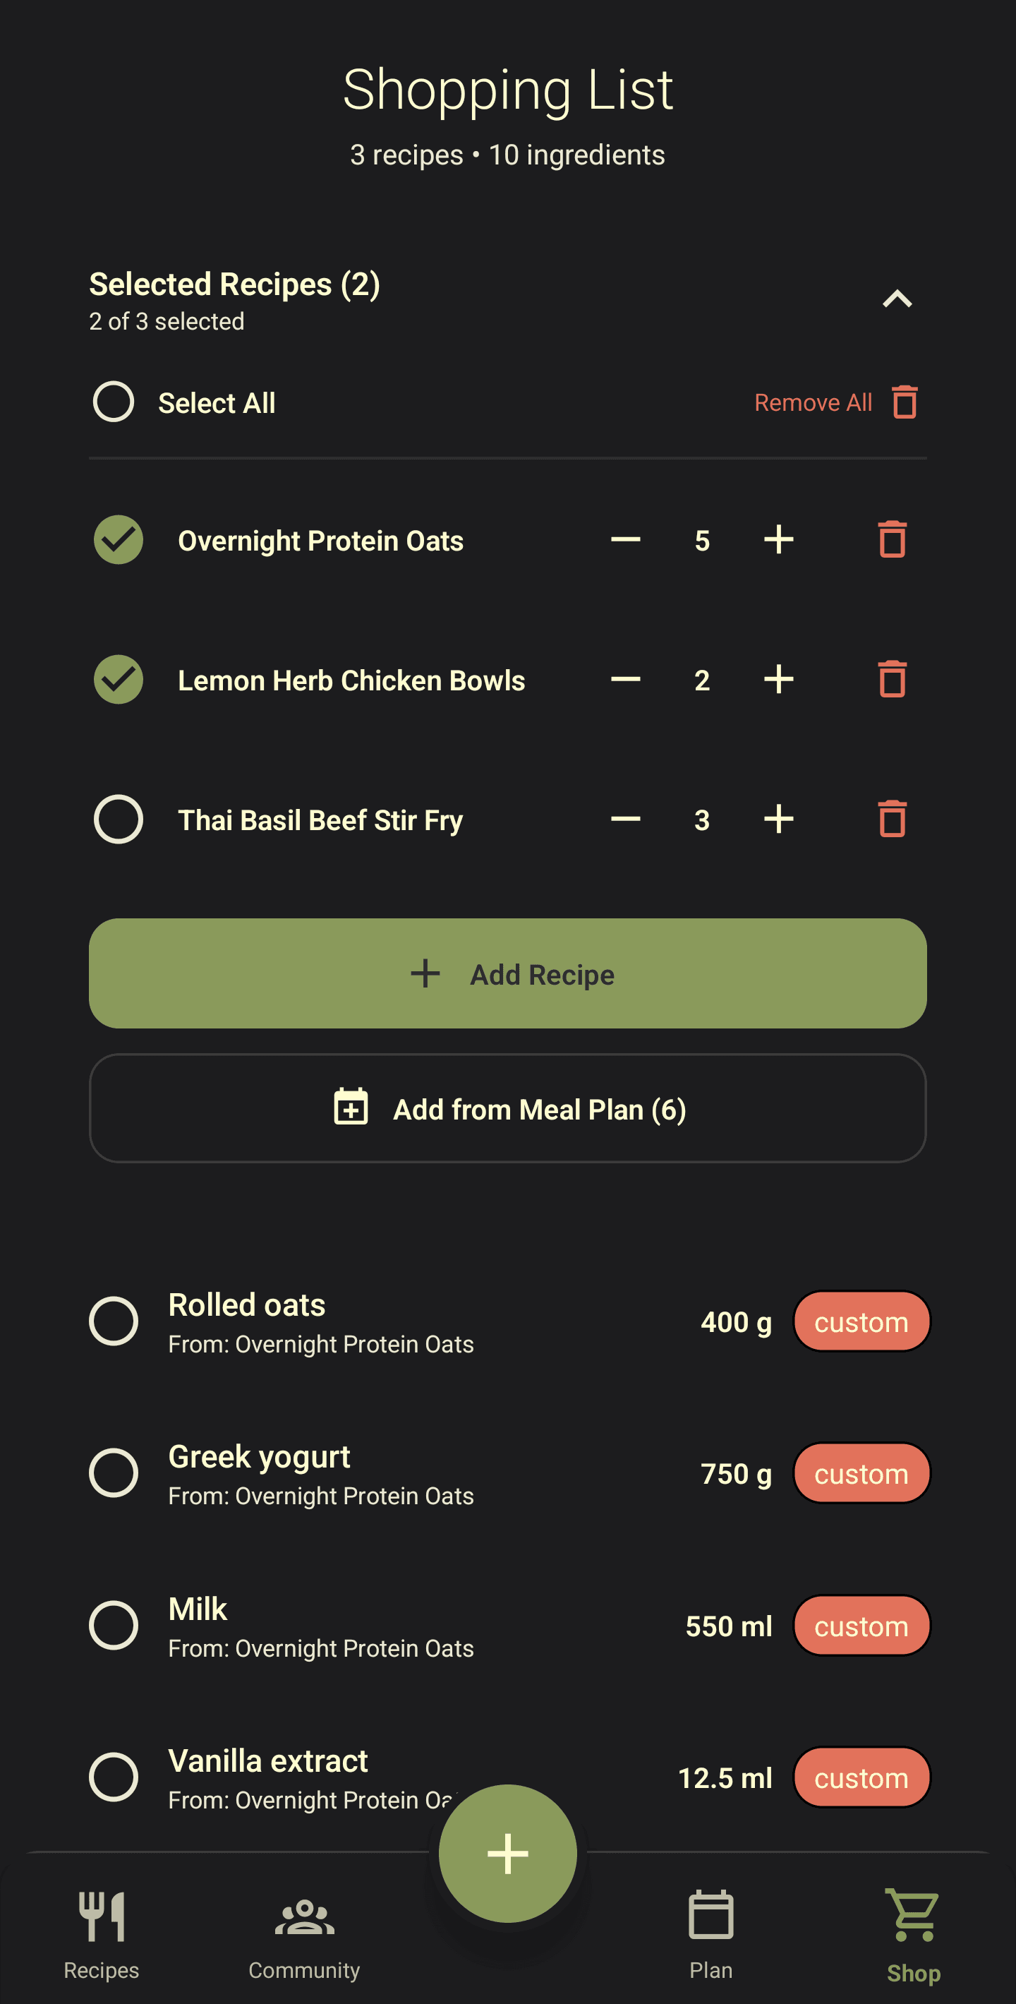Image resolution: width=1016 pixels, height=2004 pixels.
Task: Deselect Lemon Herb Chicken Bowls checkbox
Action: [x=117, y=679]
